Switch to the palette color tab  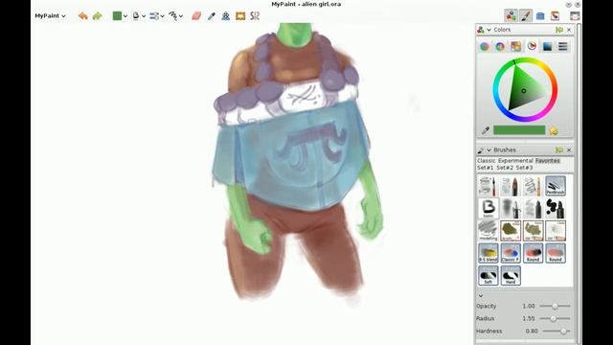(x=515, y=46)
